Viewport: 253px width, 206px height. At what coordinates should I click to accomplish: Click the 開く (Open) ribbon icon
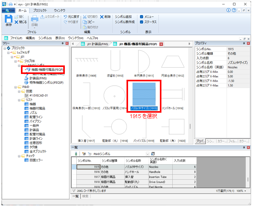[x=19, y=17]
